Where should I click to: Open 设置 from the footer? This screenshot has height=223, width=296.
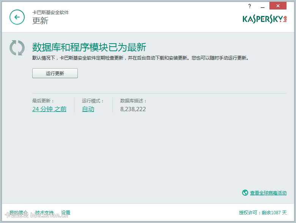click(x=66, y=213)
